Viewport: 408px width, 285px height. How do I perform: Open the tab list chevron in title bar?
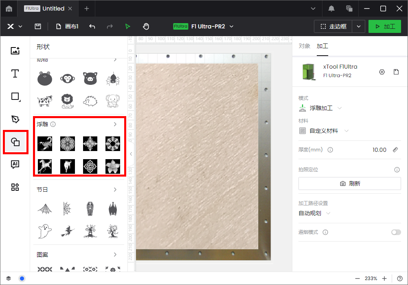pos(313,9)
